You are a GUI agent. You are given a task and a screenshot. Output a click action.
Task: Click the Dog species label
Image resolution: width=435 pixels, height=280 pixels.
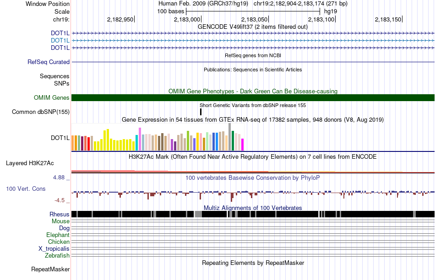[65, 228]
